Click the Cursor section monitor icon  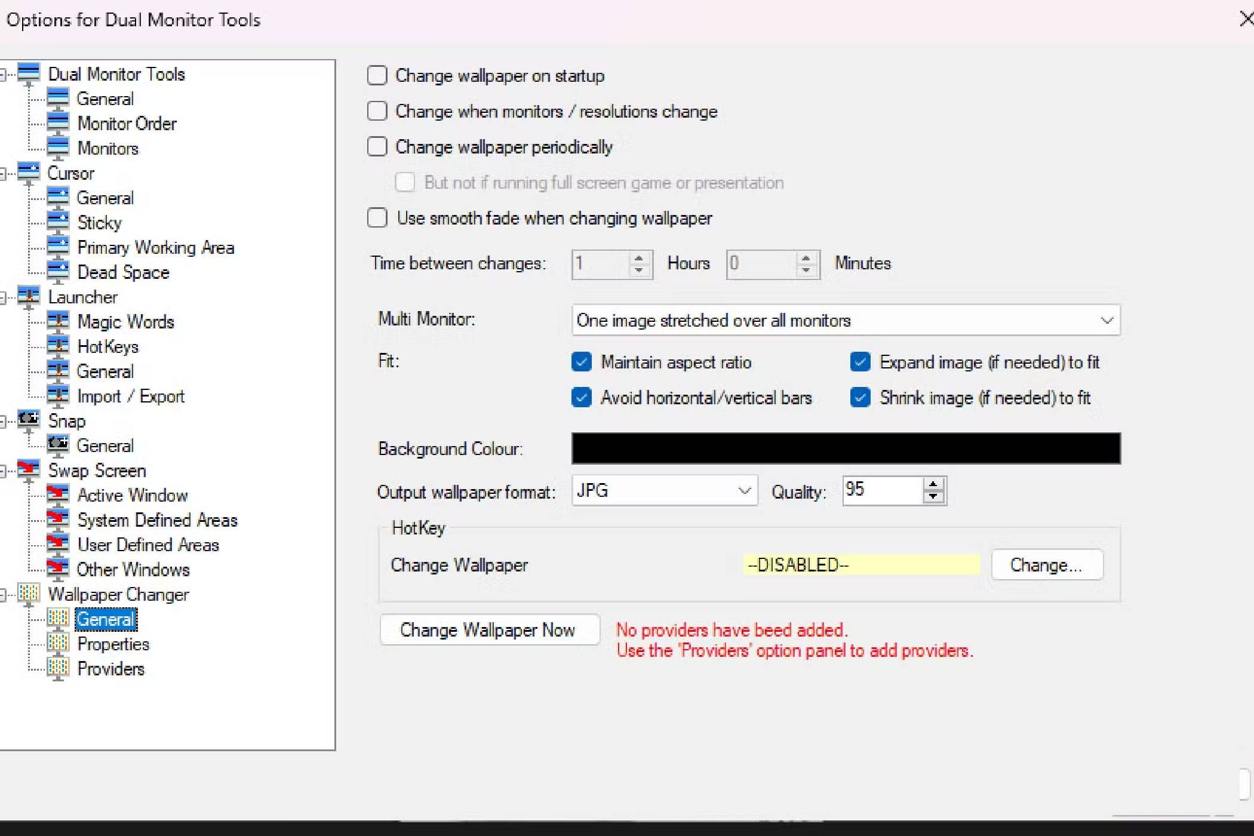tap(28, 173)
